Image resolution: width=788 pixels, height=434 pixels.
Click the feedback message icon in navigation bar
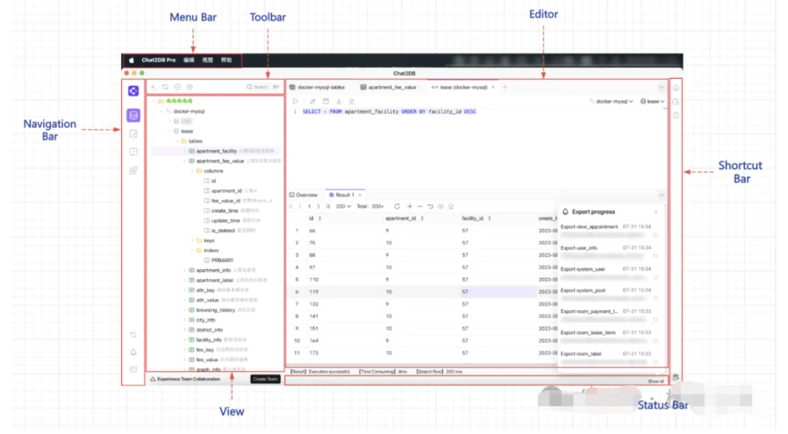[x=134, y=370]
